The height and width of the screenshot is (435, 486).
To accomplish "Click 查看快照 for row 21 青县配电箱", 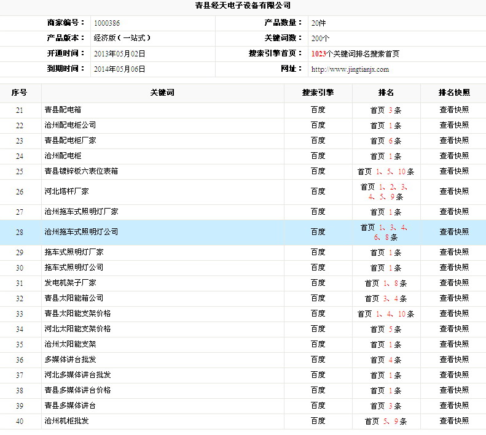I will point(454,110).
